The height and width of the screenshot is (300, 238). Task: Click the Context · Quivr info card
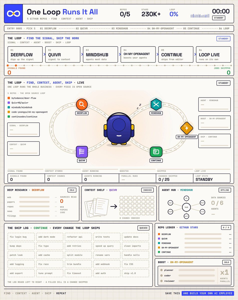[x=23, y=148]
